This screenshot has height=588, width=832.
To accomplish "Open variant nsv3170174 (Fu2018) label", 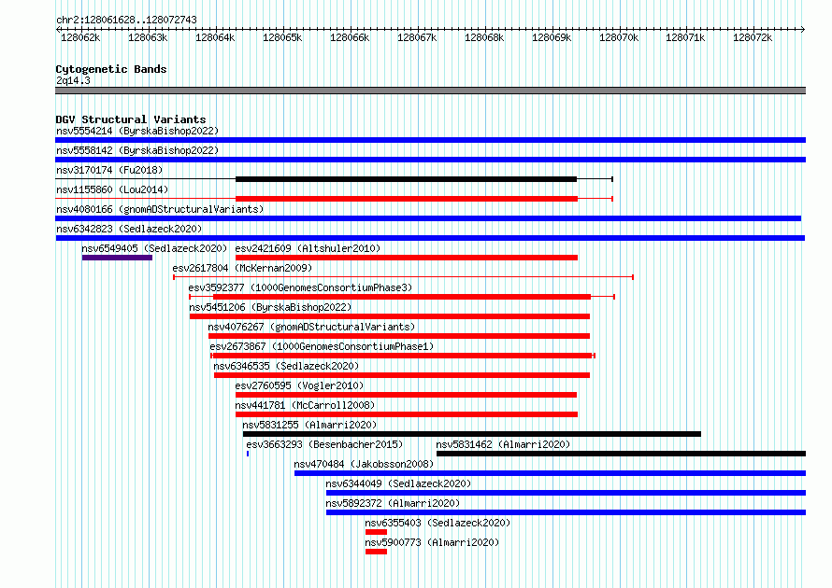I will point(109,170).
